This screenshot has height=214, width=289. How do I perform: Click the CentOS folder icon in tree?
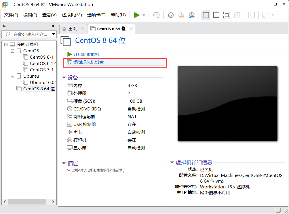(19, 51)
